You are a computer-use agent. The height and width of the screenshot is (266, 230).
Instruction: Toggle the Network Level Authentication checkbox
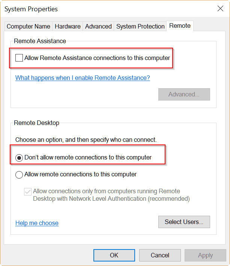28,192
